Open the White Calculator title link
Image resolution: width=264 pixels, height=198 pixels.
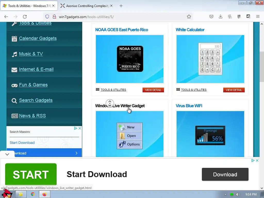(190, 30)
